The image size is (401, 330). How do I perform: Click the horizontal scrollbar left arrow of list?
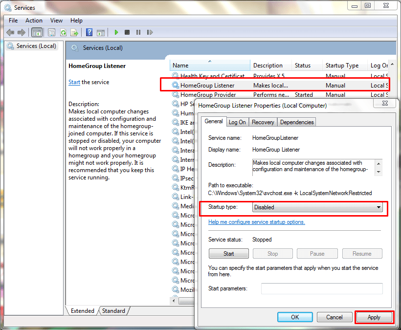pyautogui.click(x=174, y=301)
